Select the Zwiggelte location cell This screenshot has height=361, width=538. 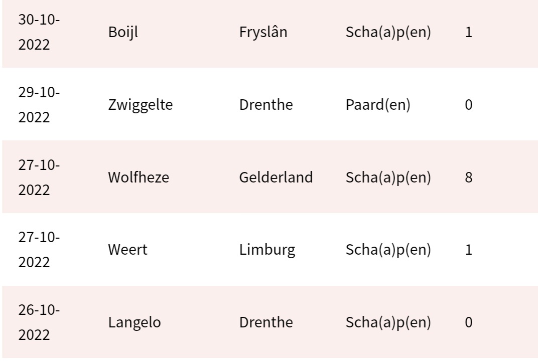141,106
